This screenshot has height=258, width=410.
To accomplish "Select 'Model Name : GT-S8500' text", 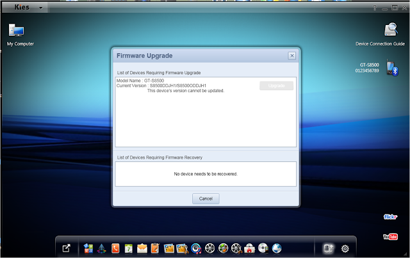I will 140,81.
